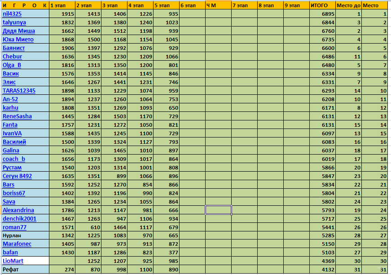This screenshot has width=391, height=275.
Task: Open the Alexandrina link
Action: pyautogui.click(x=18, y=210)
